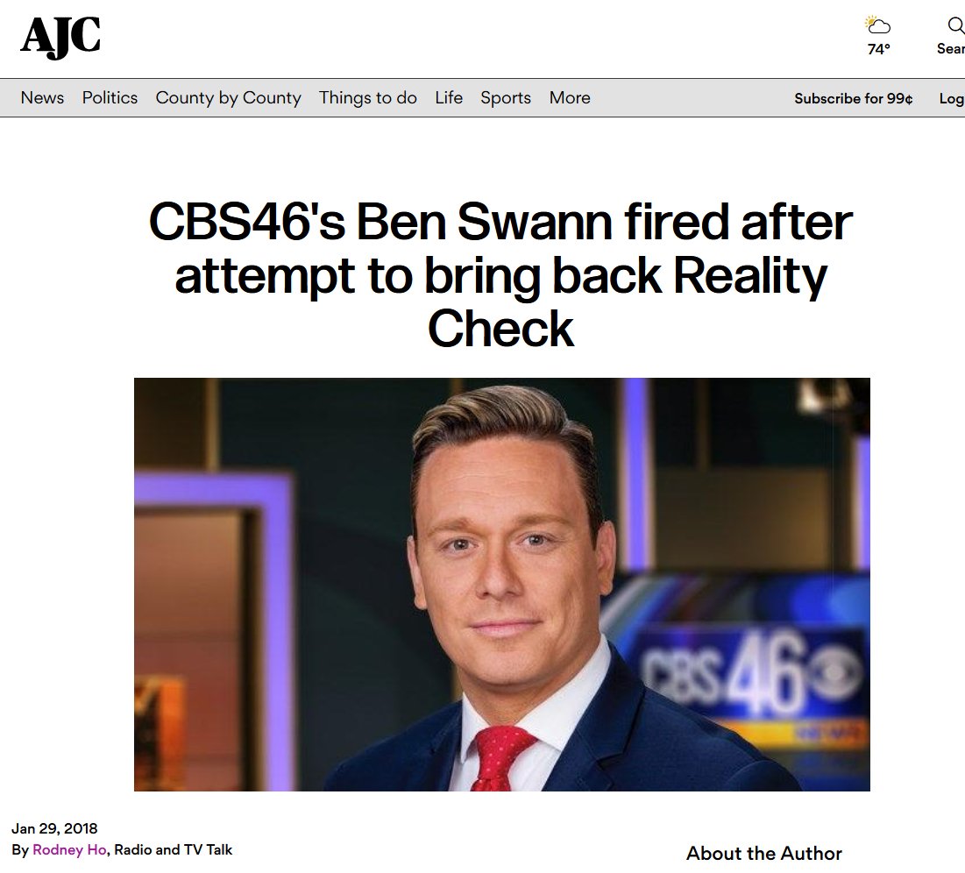Click the article headline text
This screenshot has width=965, height=873.
pyautogui.click(x=501, y=274)
